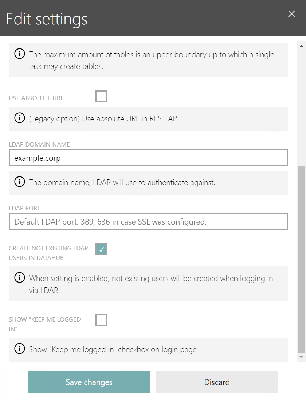This screenshot has width=306, height=401.
Task: Disable creating not existing LDAP users in Datahub
Action: click(101, 249)
